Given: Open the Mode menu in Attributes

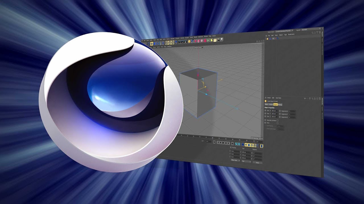Looking at the screenshot, I should pos(269,98).
